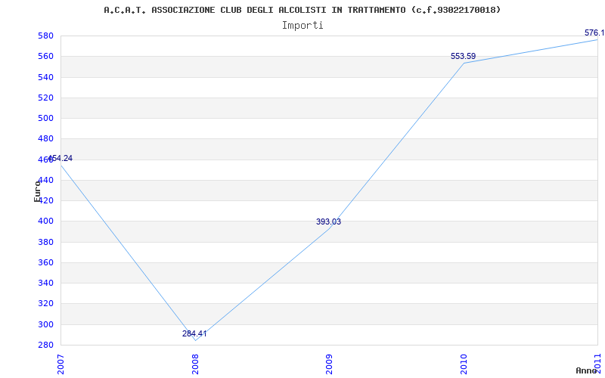Viewport: 605px width, 378px height.
Task: Click the Anno x-axis title
Action: (x=587, y=370)
